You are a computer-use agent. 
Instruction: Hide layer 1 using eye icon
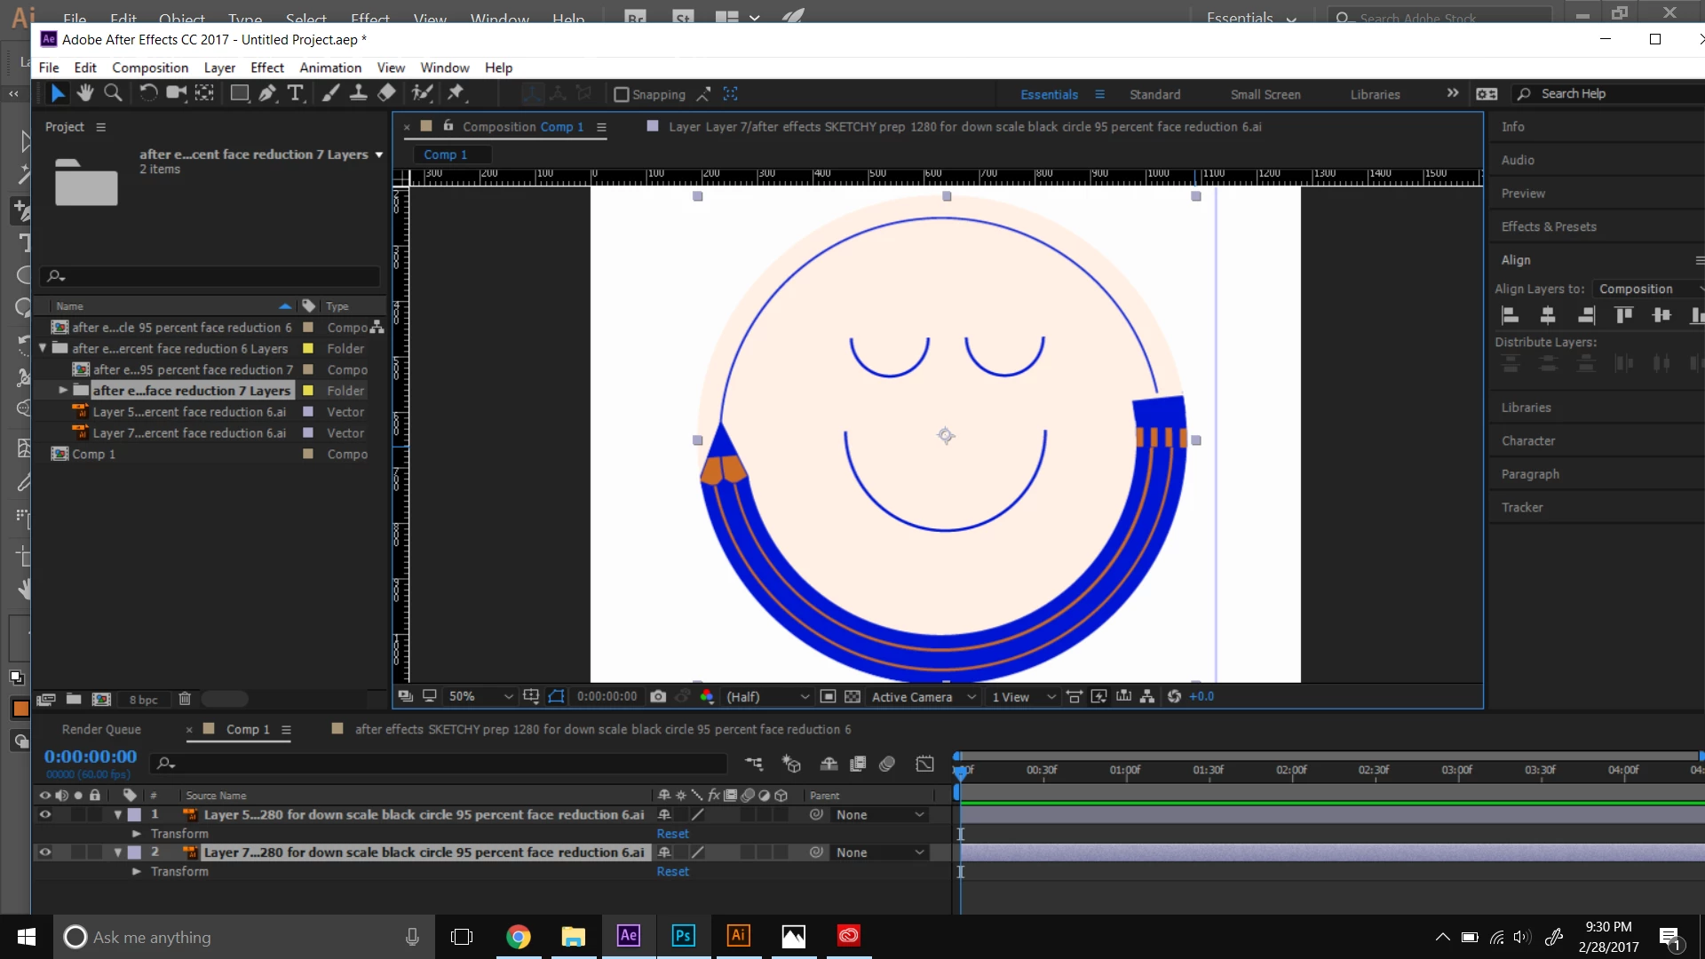(45, 814)
